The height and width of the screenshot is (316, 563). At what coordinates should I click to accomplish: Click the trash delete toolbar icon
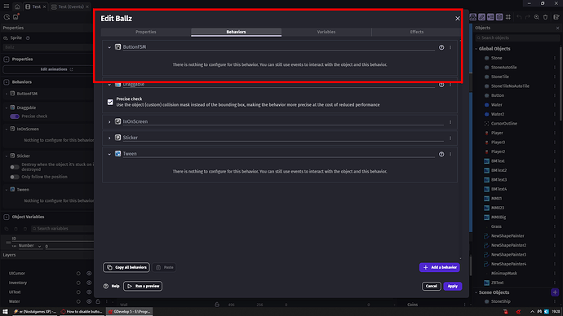[x=545, y=17]
